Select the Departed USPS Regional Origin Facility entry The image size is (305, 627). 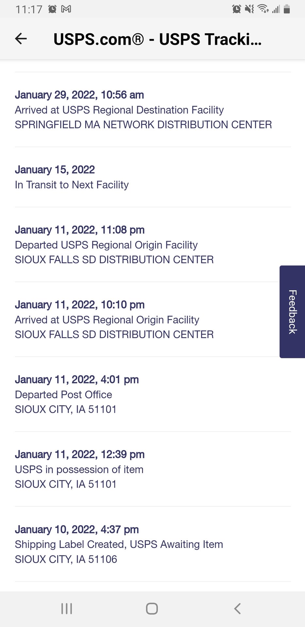coord(114,245)
